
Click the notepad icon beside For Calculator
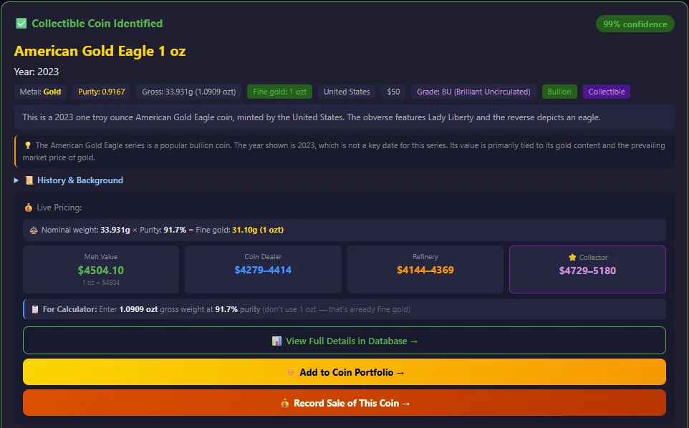[35, 309]
